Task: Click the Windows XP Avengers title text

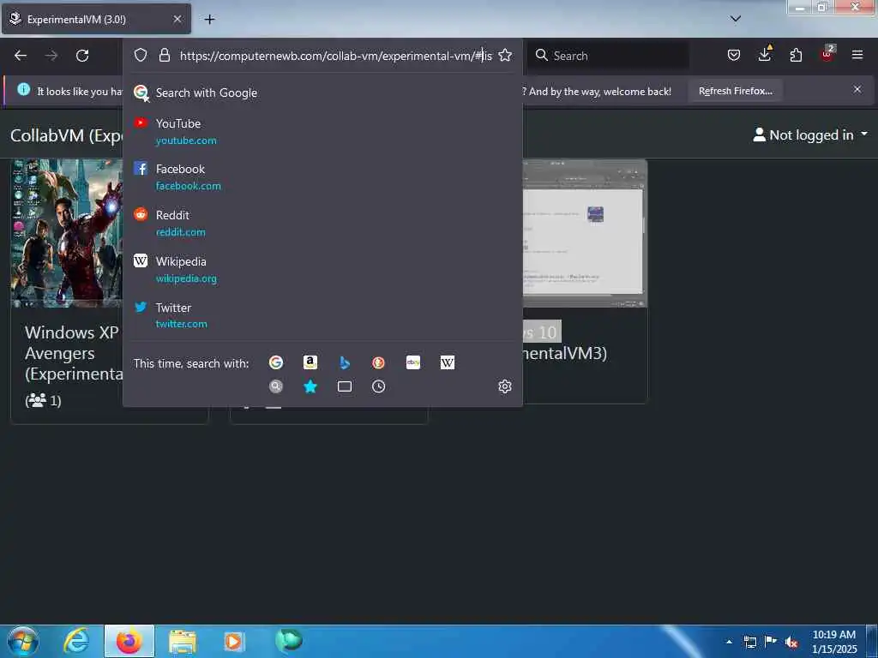Action: point(72,352)
